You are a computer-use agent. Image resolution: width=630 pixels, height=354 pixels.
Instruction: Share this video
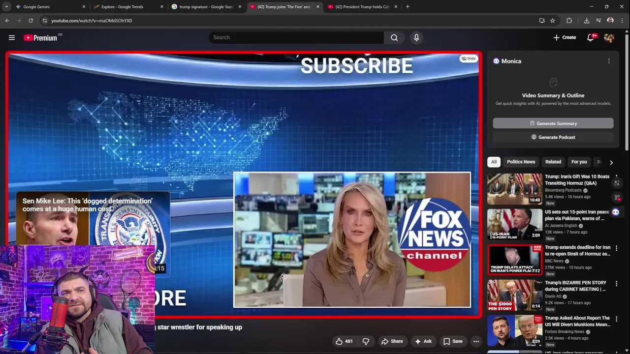click(x=392, y=341)
